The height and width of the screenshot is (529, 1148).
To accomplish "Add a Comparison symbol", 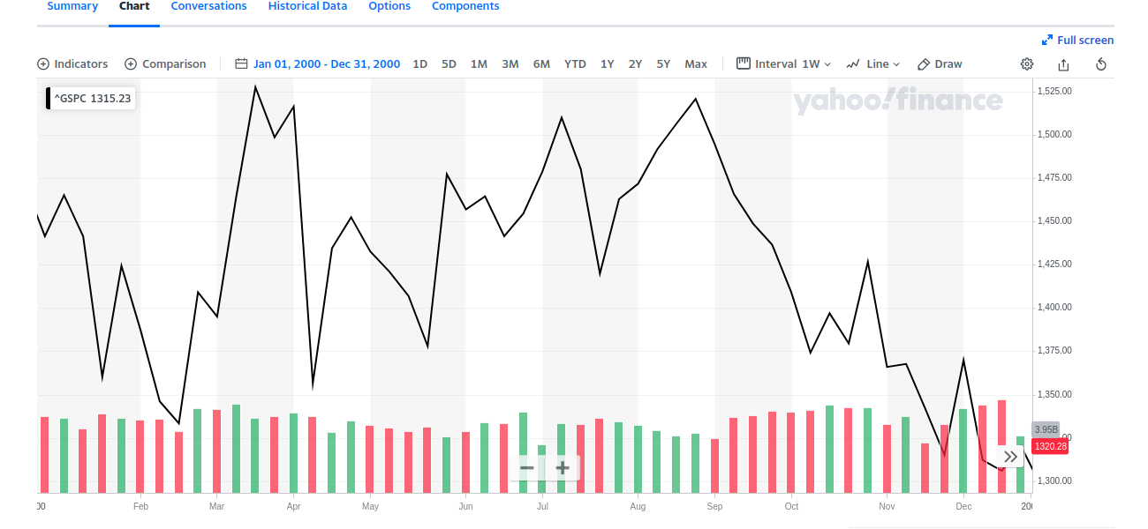I will 165,64.
